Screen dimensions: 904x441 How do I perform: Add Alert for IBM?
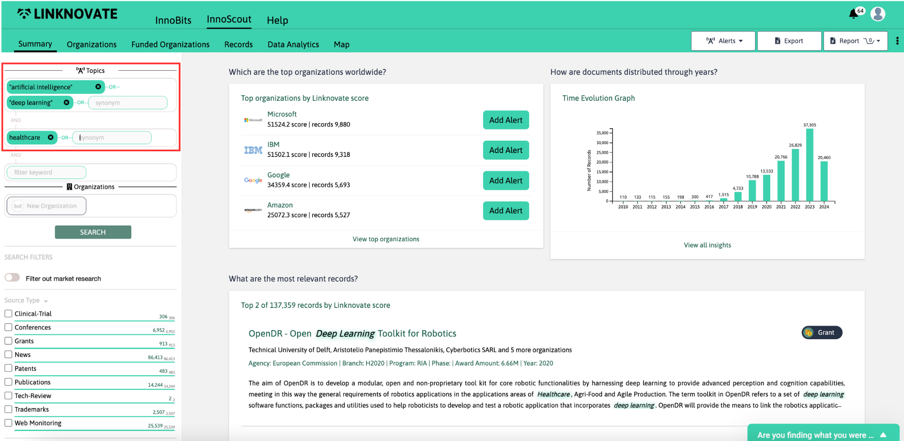[x=506, y=150]
